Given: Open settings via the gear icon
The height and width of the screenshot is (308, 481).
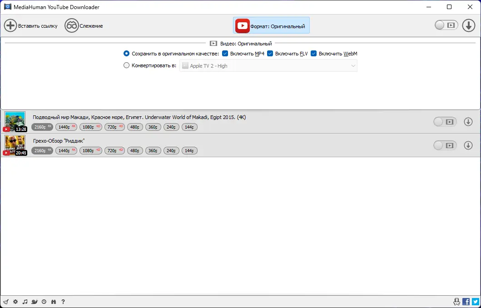Looking at the screenshot, I should click(x=15, y=302).
